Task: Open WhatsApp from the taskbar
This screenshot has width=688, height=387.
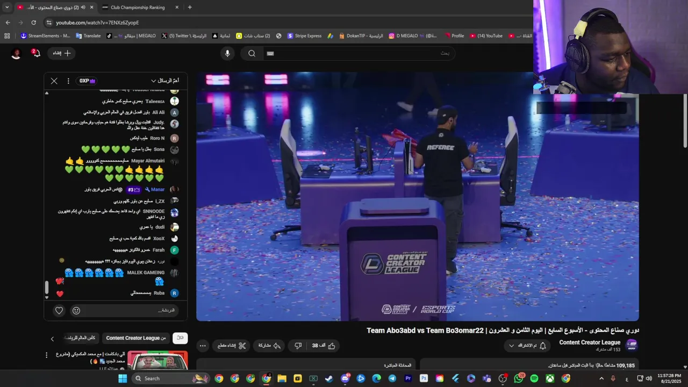Action: coord(518,378)
